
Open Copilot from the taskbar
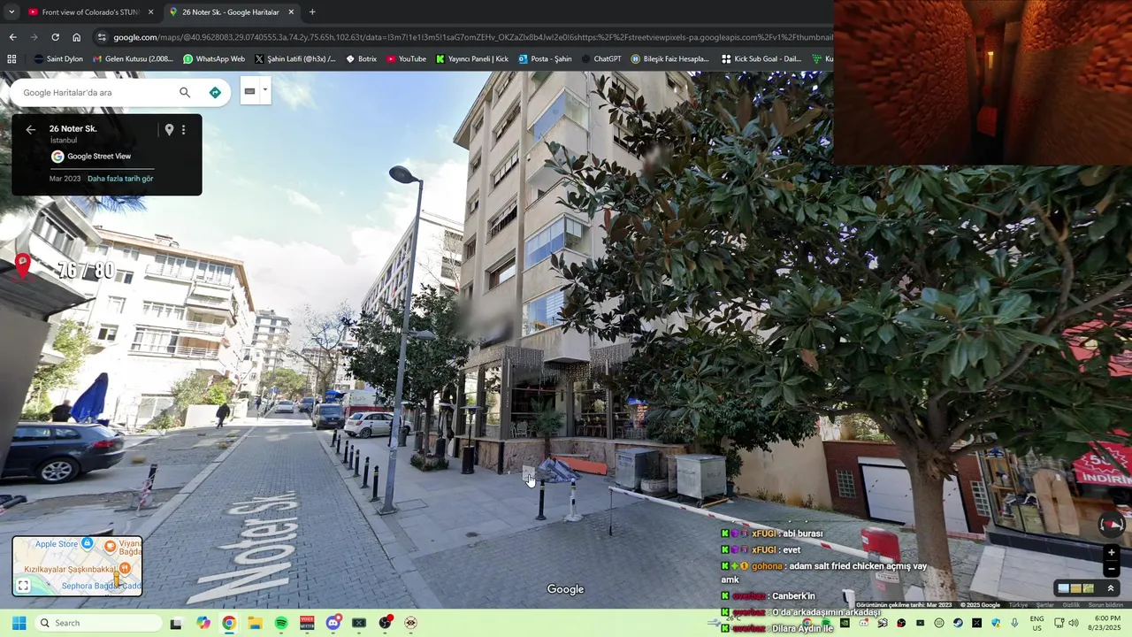[x=203, y=623]
